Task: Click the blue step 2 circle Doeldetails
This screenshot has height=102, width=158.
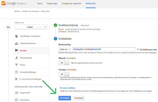Action: [55, 39]
